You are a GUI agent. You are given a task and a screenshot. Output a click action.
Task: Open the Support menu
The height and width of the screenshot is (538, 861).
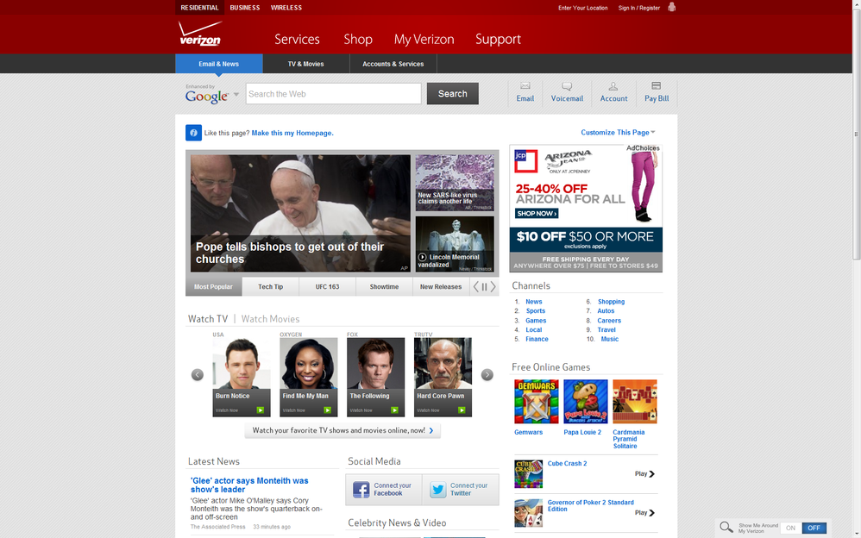click(498, 40)
